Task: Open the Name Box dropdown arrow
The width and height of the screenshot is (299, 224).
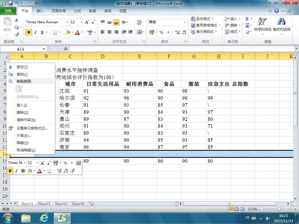Action: 44,49
